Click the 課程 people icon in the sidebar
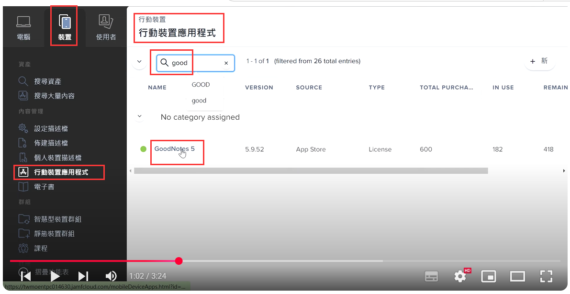 point(23,248)
